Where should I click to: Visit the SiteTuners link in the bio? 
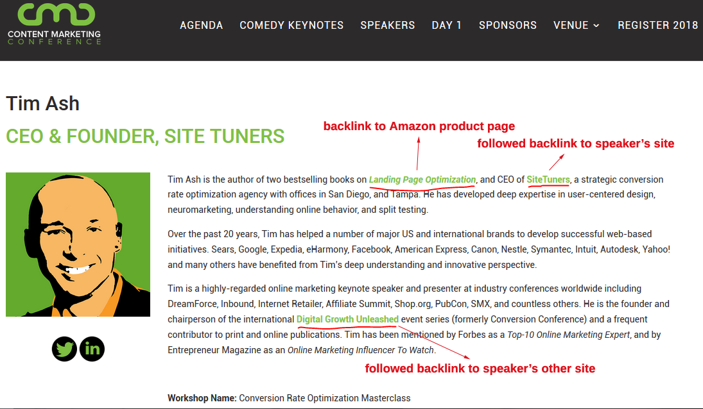point(548,179)
